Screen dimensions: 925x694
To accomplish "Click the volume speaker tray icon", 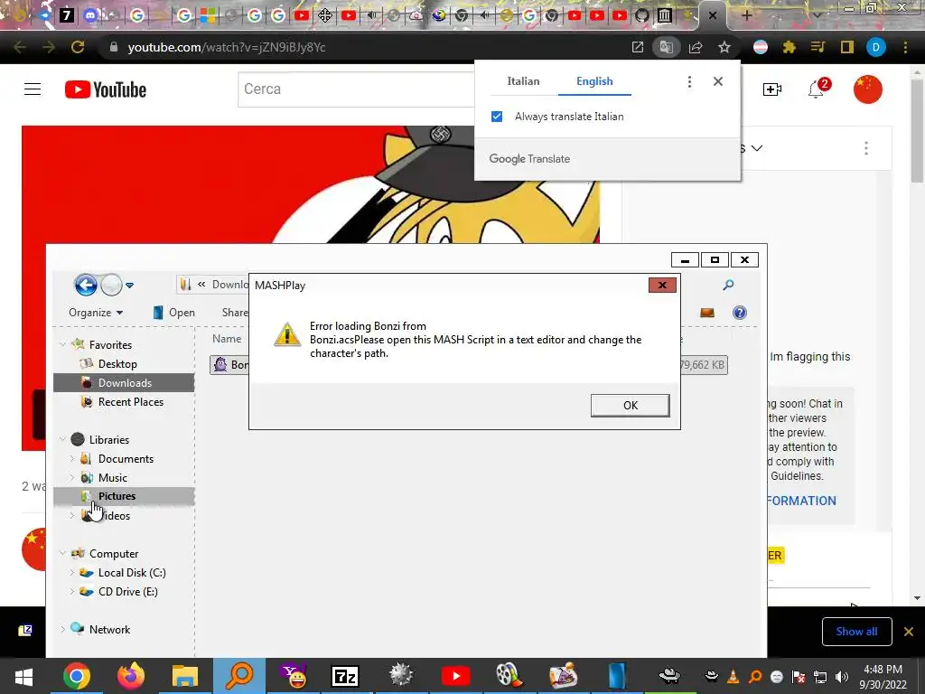I will [x=842, y=676].
